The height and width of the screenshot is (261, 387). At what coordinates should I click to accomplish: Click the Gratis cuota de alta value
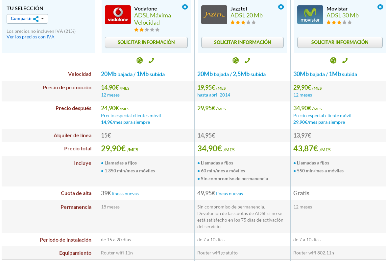coord(301,193)
